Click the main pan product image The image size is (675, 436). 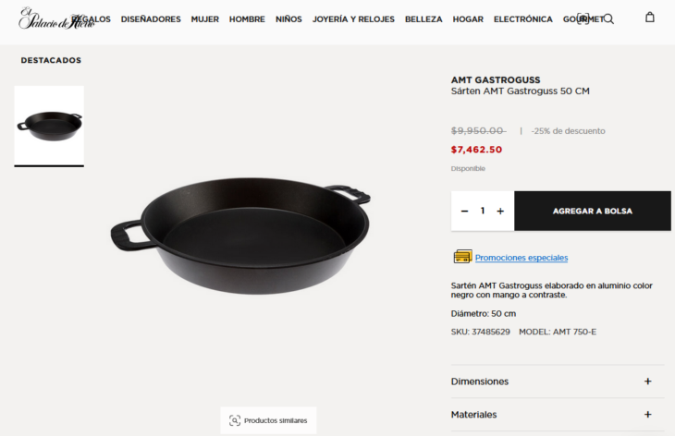tap(240, 236)
